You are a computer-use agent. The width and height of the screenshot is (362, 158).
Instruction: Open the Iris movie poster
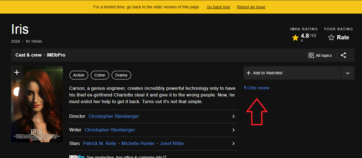click(37, 111)
